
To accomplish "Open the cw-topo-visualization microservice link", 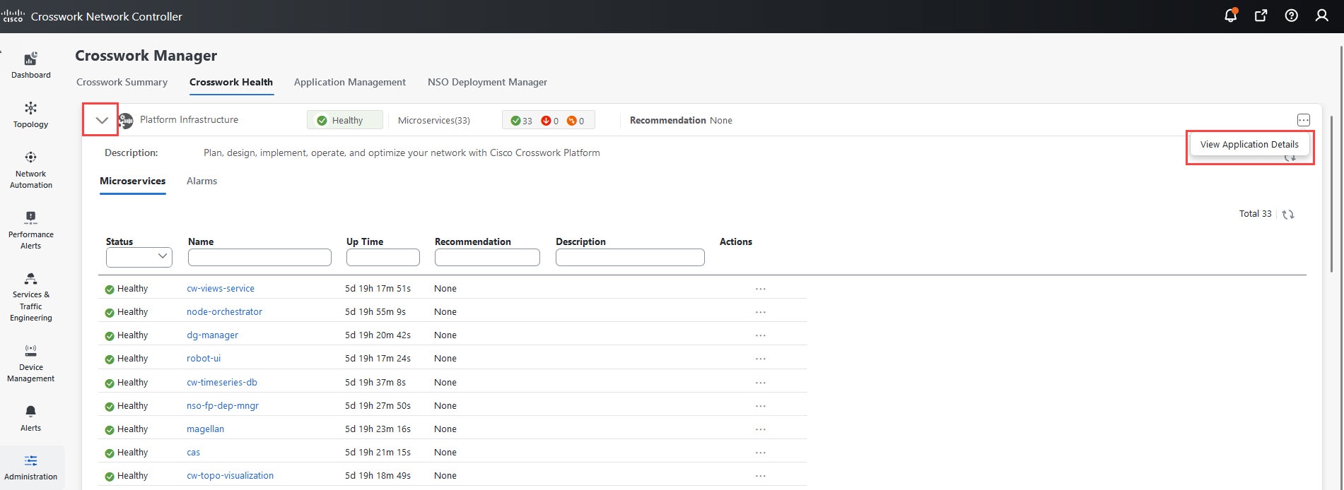I will pyautogui.click(x=230, y=476).
